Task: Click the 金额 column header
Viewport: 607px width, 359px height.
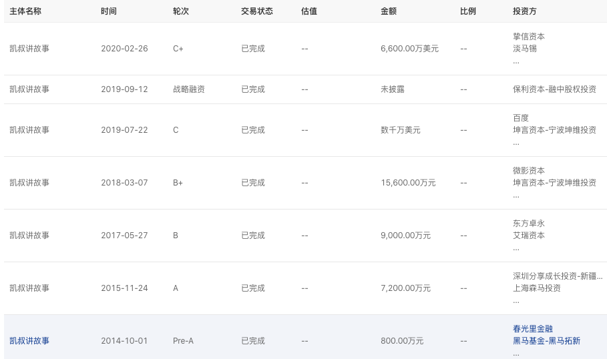Action: coord(389,11)
